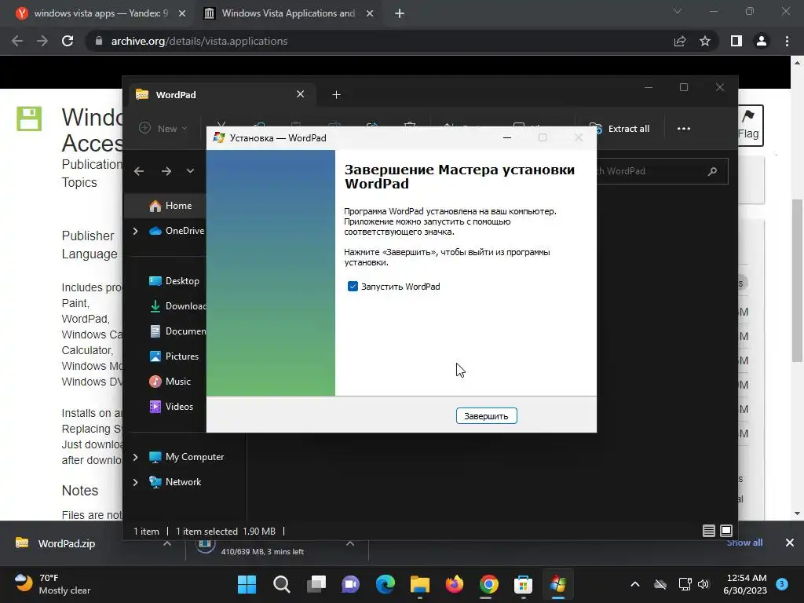Open the clock and date panel
The width and height of the screenshot is (804, 603).
coord(745,584)
